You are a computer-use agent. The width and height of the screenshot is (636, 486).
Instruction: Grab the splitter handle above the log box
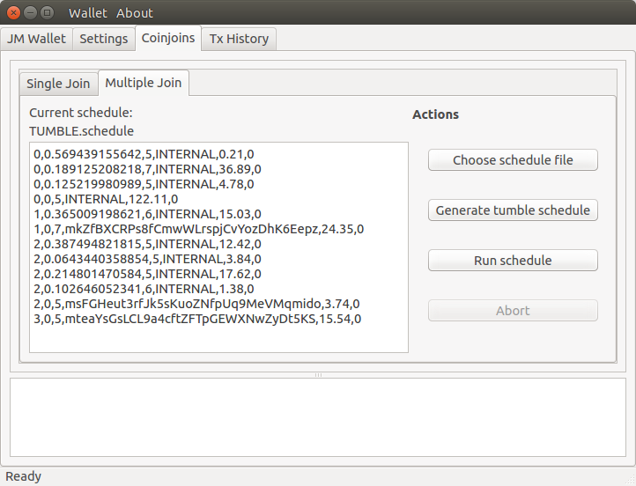[318, 375]
